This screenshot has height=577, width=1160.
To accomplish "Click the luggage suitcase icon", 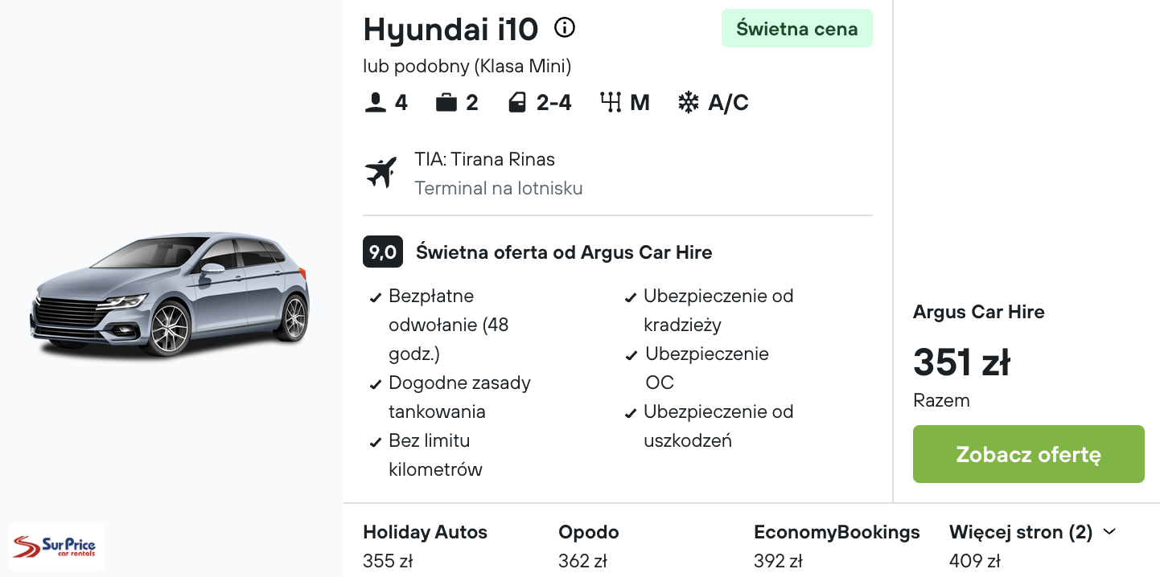I will (446, 103).
